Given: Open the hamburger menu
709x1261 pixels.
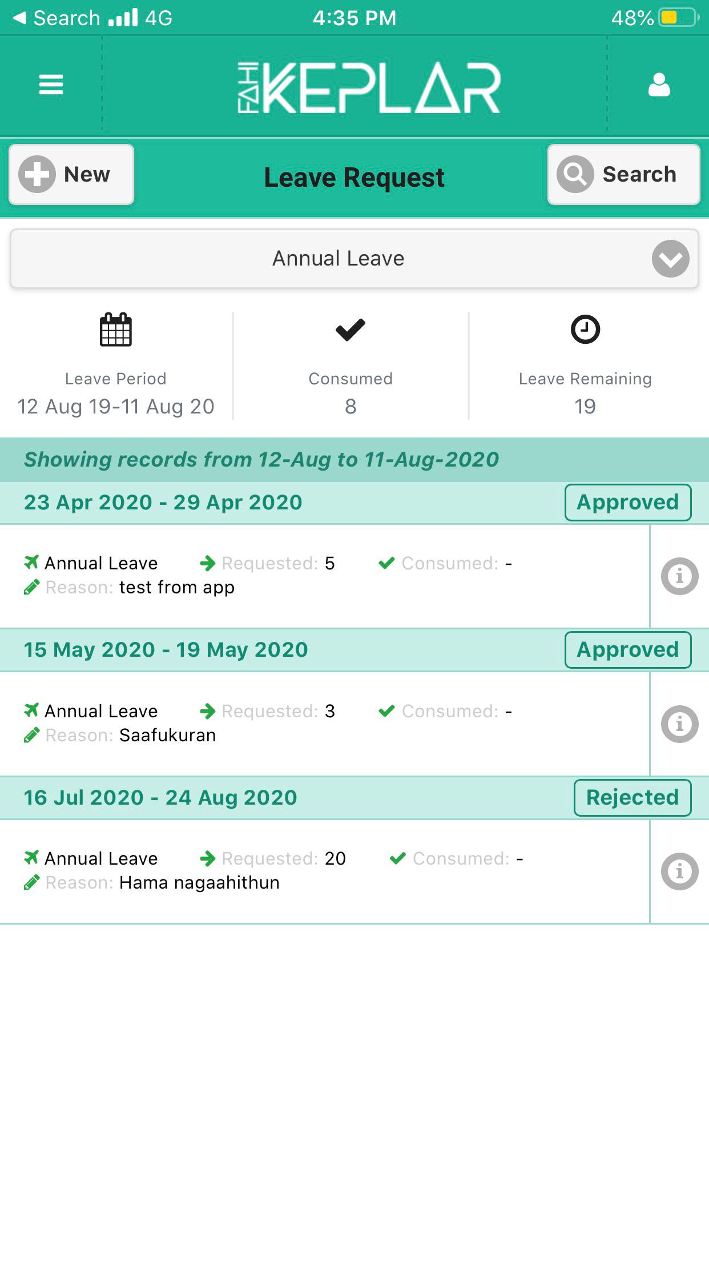Looking at the screenshot, I should click(x=51, y=85).
